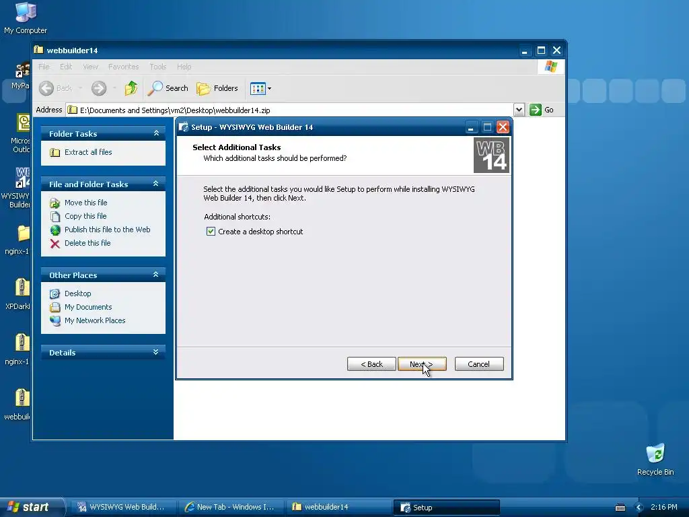Click Next in the Setup wizard
This screenshot has height=517, width=689.
[x=422, y=364]
